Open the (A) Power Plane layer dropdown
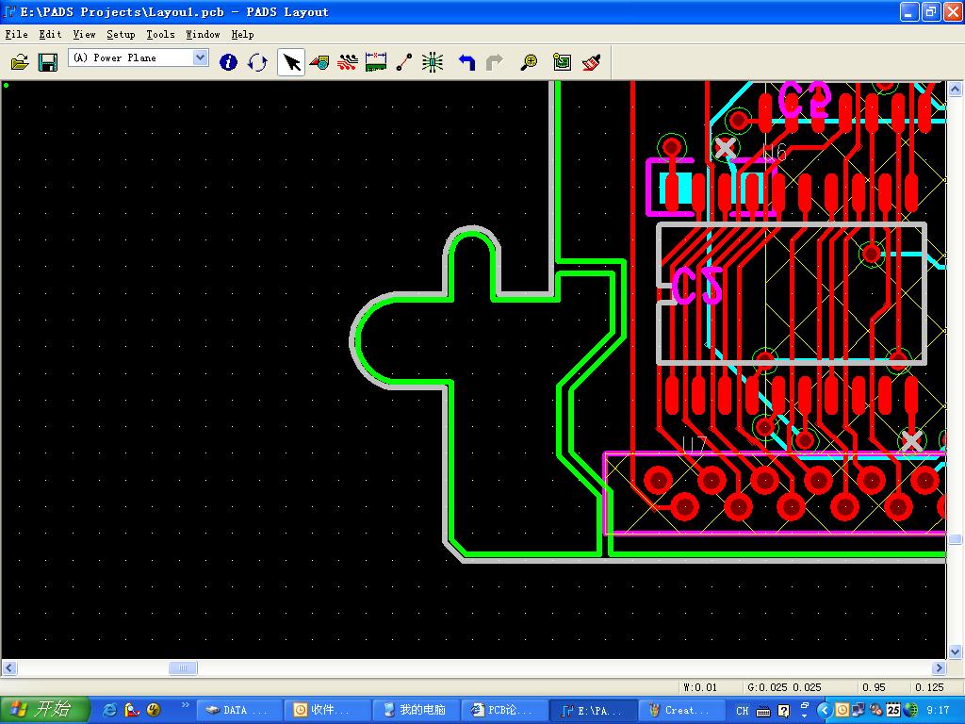The height and width of the screenshot is (724, 965). pyautogui.click(x=200, y=58)
